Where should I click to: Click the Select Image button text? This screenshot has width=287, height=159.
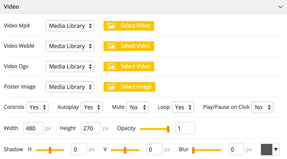pyautogui.click(x=136, y=87)
